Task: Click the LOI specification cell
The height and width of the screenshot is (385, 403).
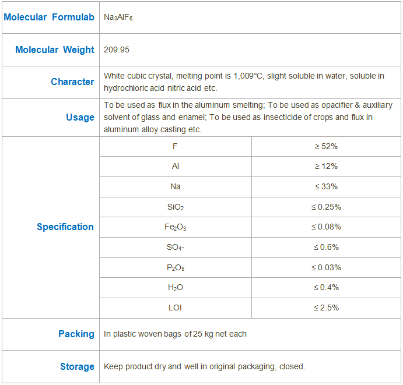Action: tap(176, 308)
